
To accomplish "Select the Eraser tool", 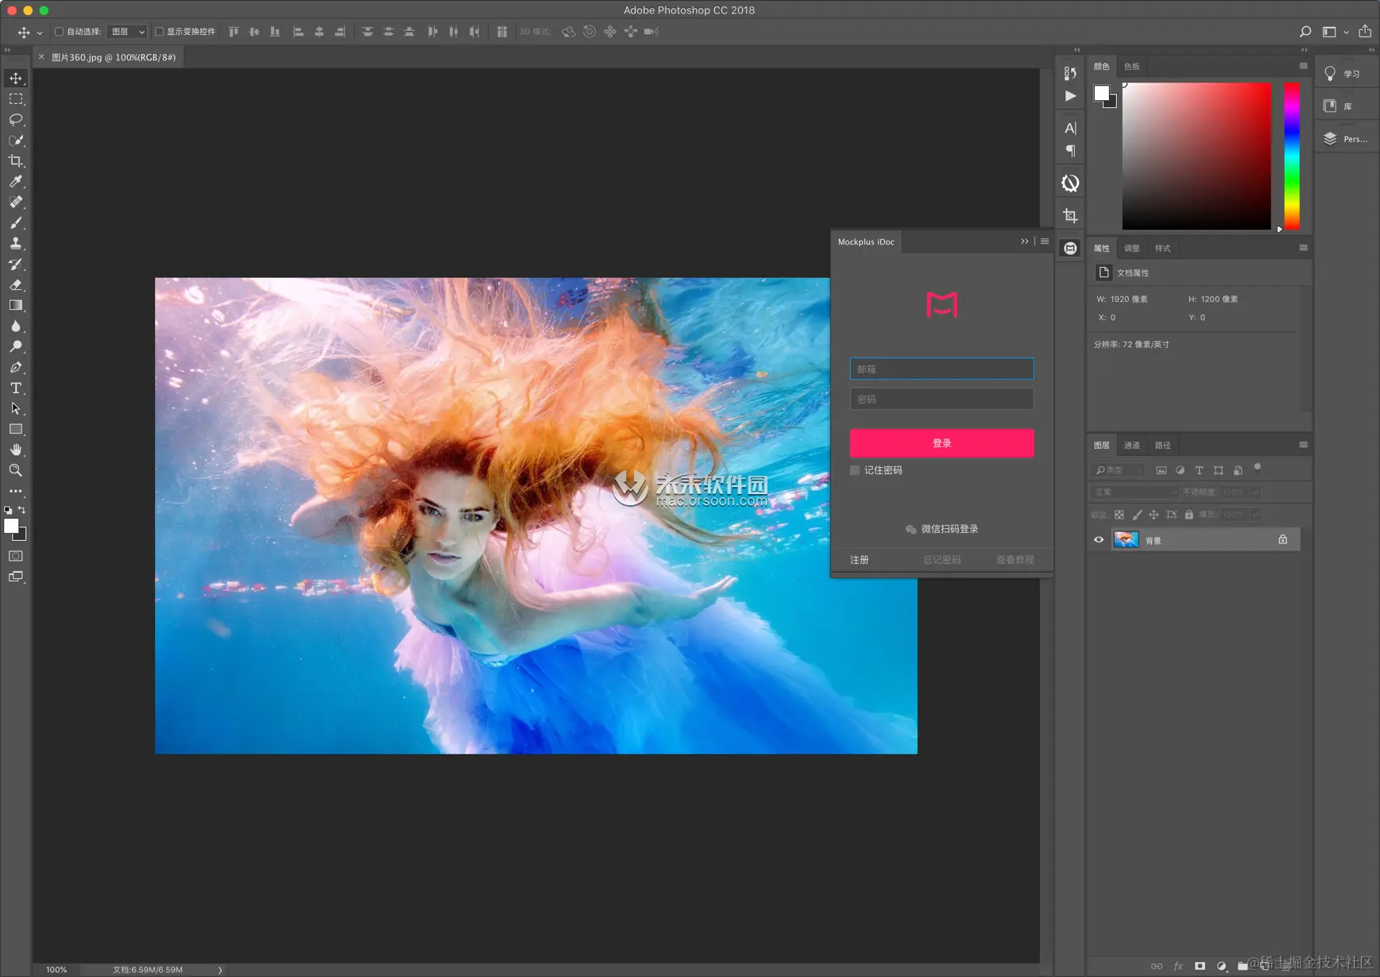I will [x=16, y=284].
